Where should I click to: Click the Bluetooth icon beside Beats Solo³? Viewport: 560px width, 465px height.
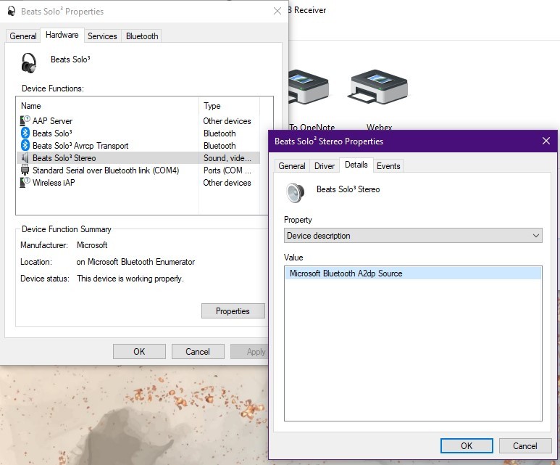[x=25, y=133]
